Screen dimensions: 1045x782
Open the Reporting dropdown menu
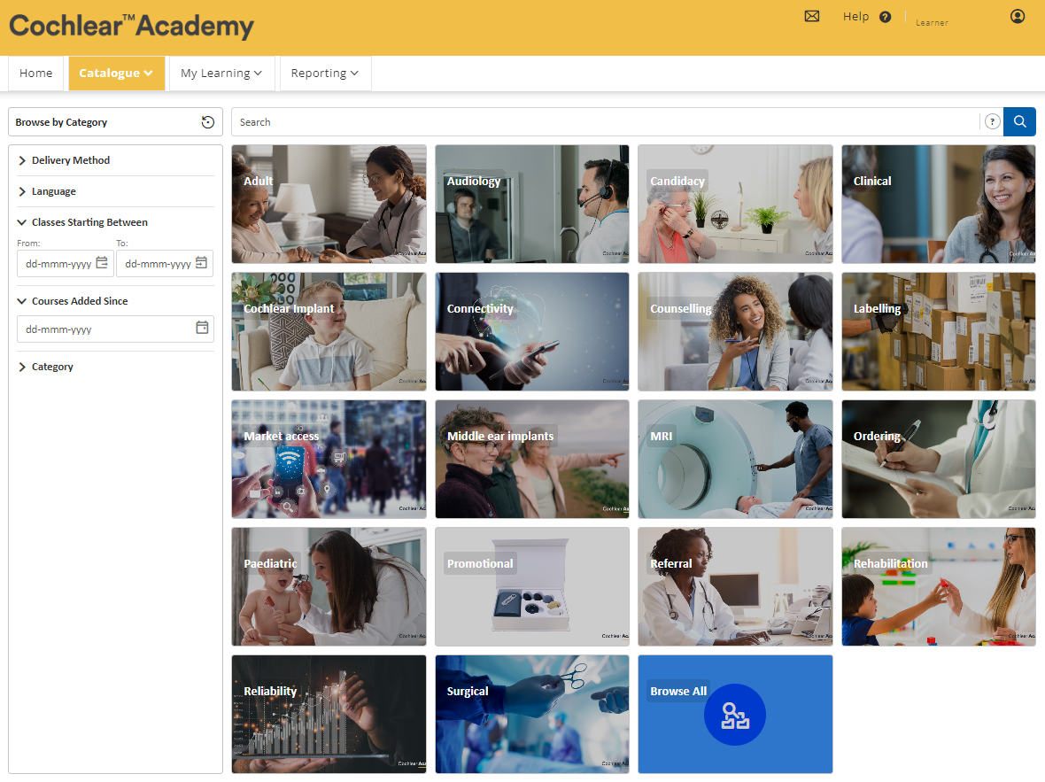324,74
